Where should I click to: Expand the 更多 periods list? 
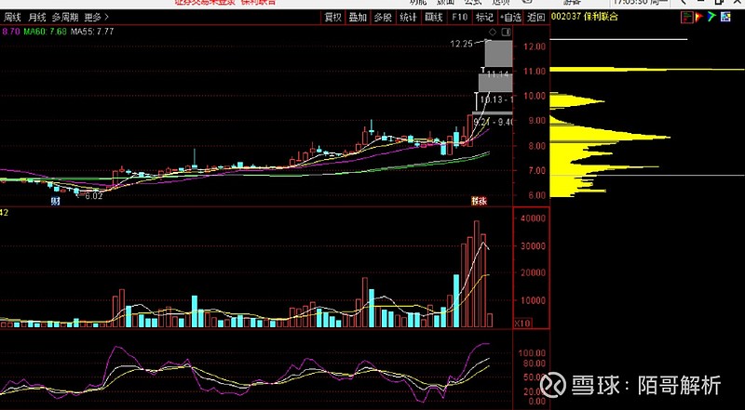pos(94,17)
